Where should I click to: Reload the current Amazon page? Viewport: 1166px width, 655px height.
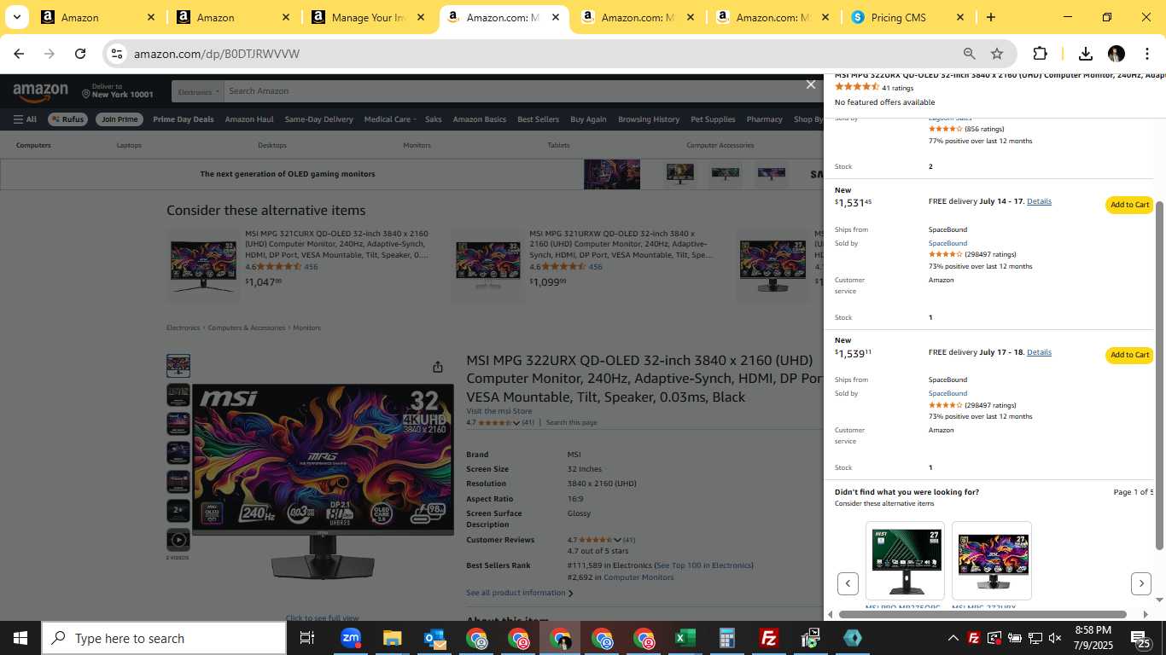[x=80, y=54]
